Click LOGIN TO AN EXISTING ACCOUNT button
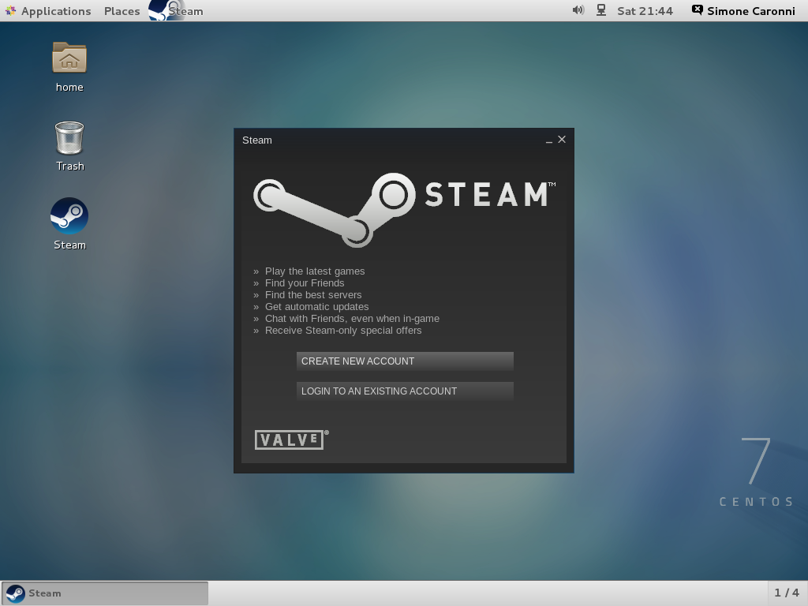The width and height of the screenshot is (808, 606). point(405,391)
